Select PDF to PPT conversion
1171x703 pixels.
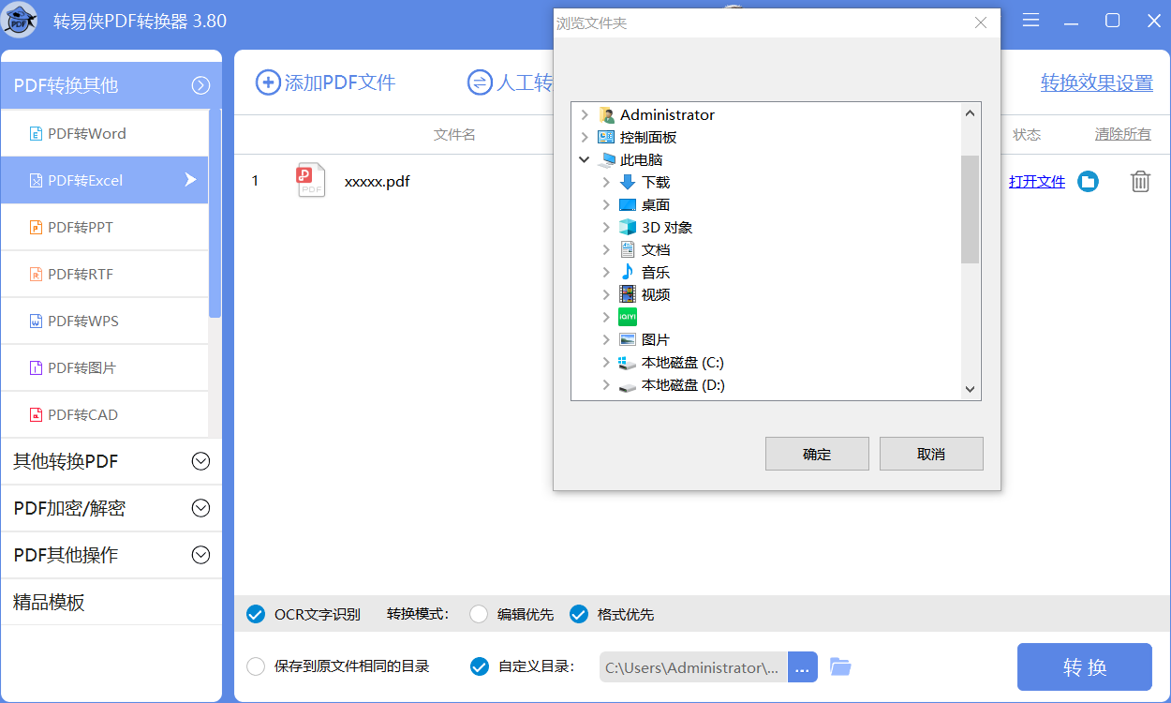(104, 227)
